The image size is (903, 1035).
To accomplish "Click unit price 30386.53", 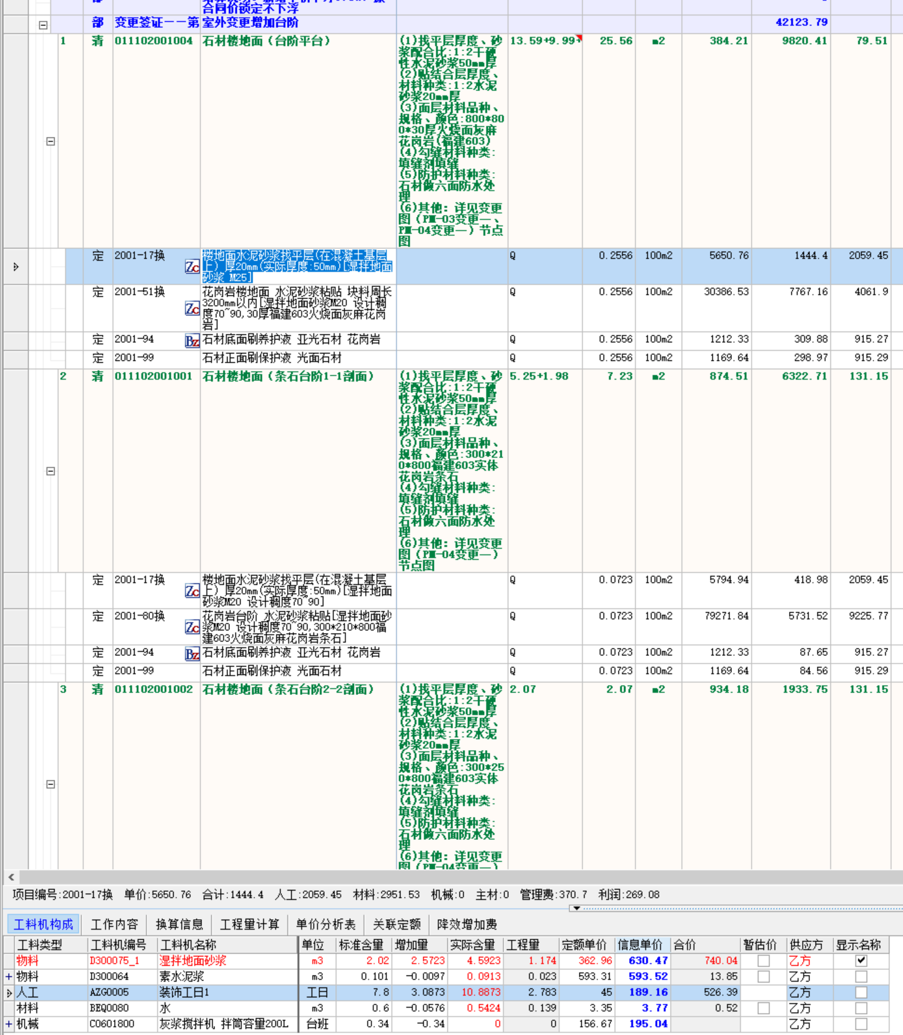I will 726,292.
